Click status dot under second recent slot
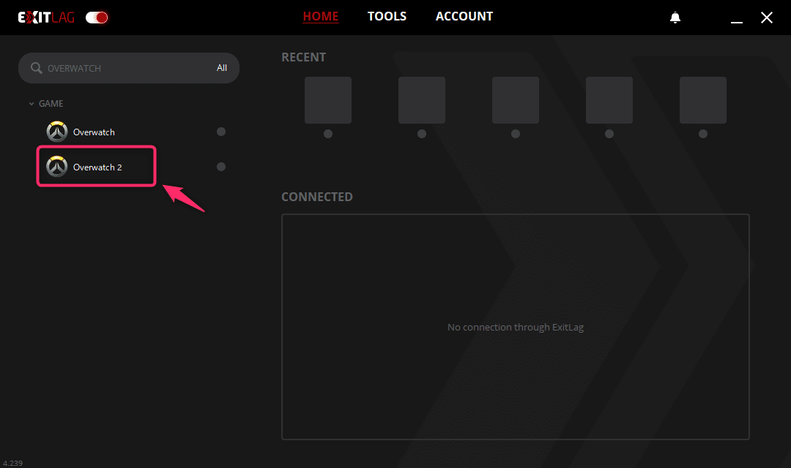 coord(422,134)
